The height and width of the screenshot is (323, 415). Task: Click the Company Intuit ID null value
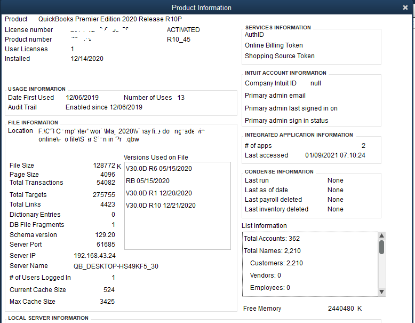(315, 83)
